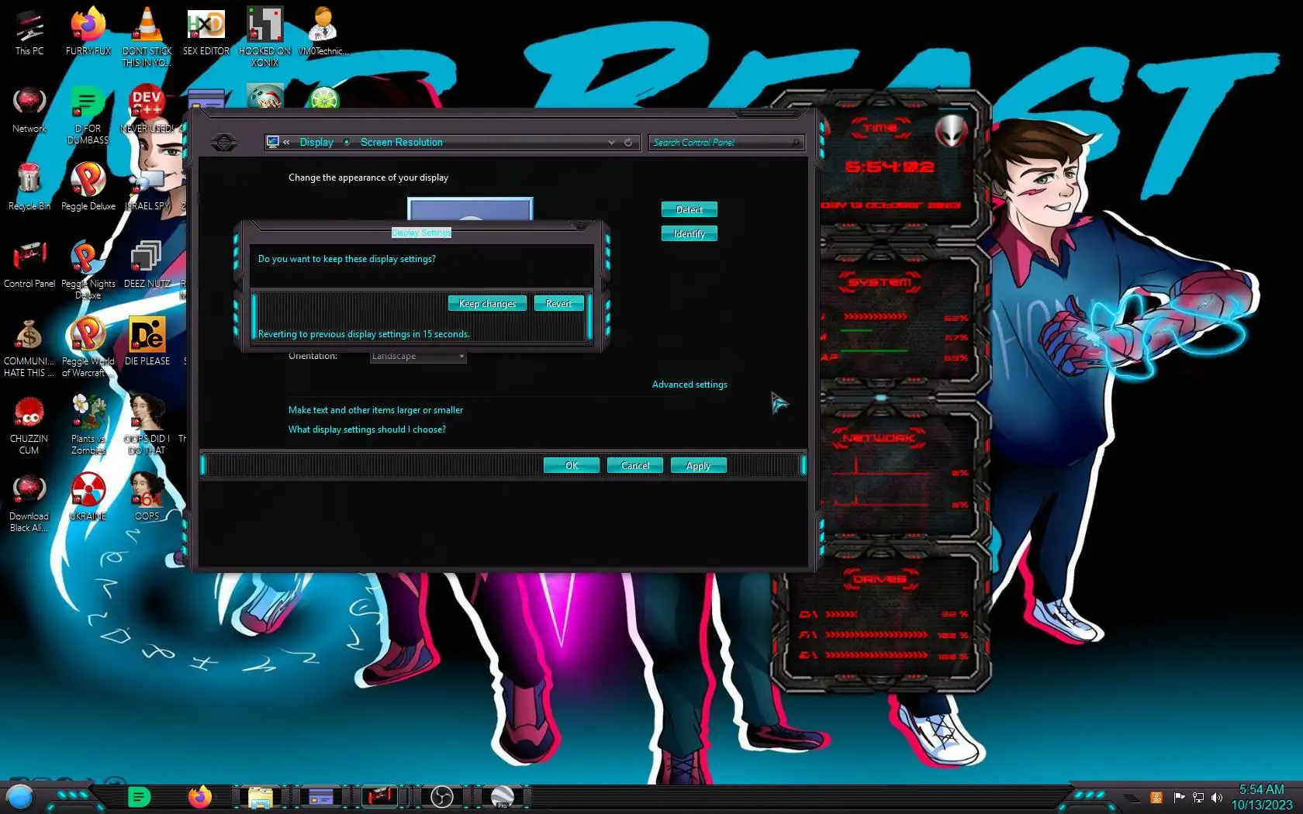Click the Start orb on the taskbar

(20, 796)
